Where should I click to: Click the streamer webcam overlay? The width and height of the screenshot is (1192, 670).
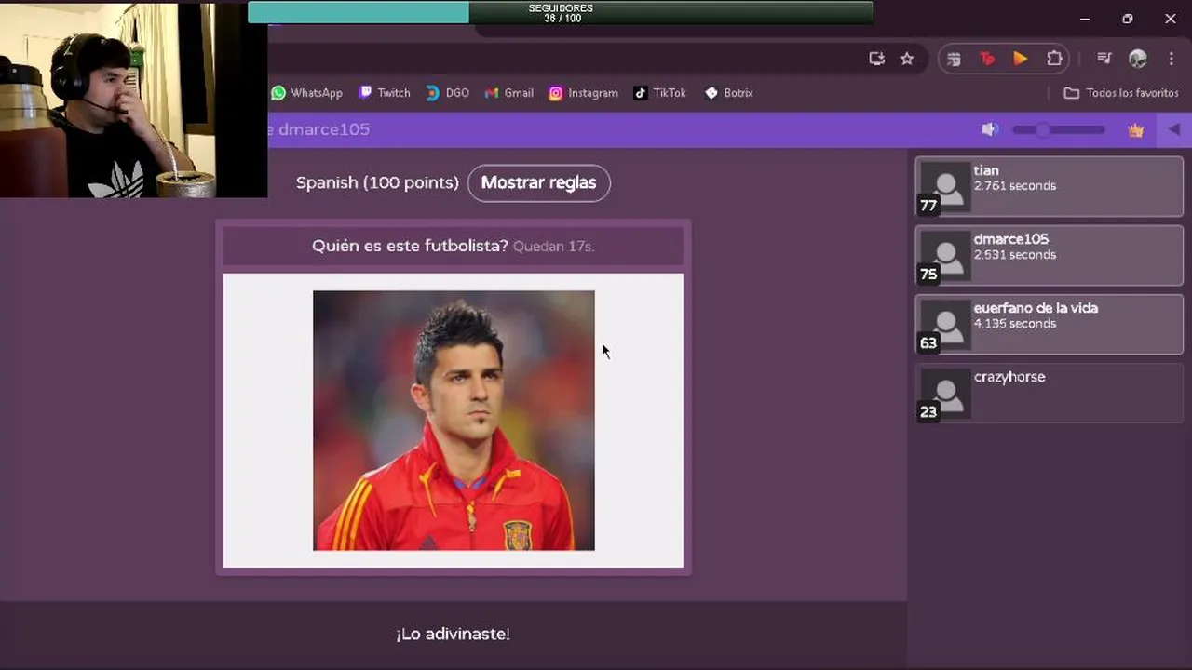pyautogui.click(x=133, y=99)
